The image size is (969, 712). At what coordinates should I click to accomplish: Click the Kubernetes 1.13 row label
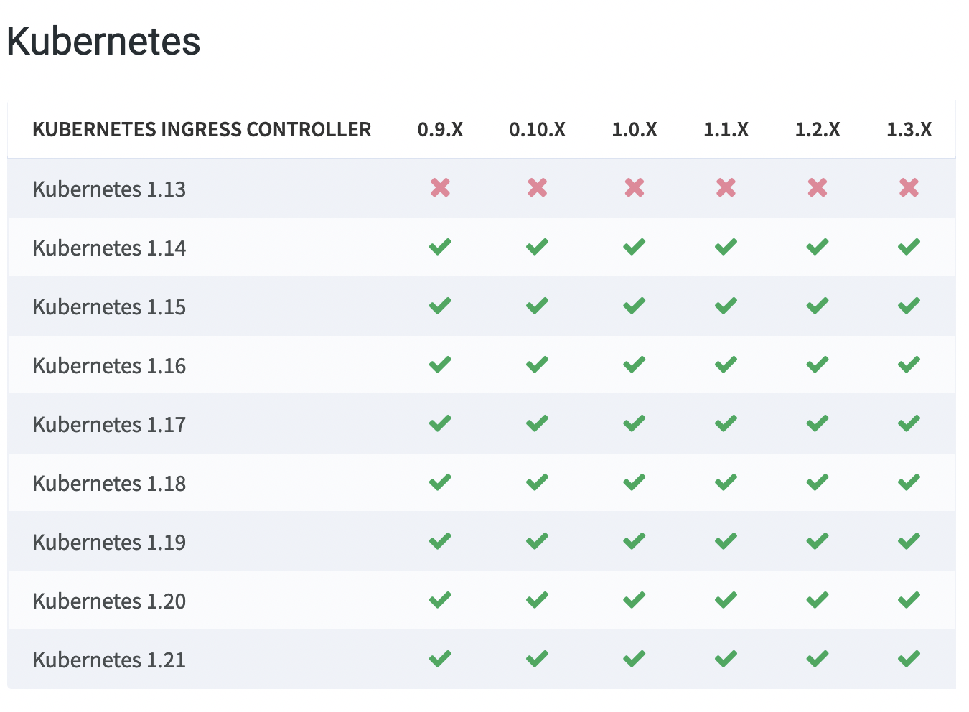pyautogui.click(x=109, y=189)
